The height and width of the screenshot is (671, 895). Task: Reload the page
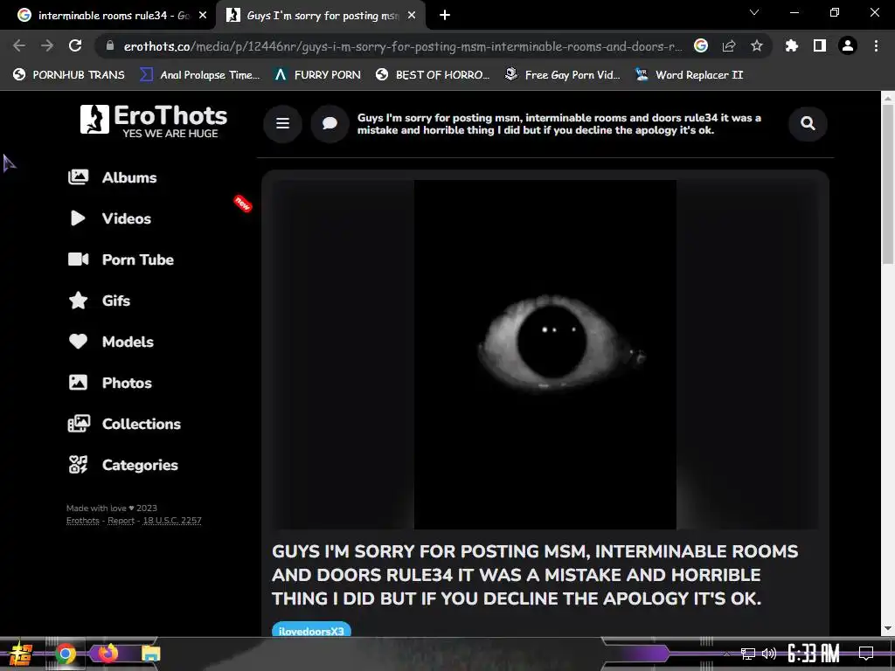pyautogui.click(x=75, y=45)
